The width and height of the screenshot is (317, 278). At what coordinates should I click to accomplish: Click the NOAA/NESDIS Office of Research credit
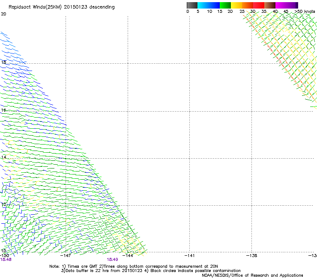252,275
